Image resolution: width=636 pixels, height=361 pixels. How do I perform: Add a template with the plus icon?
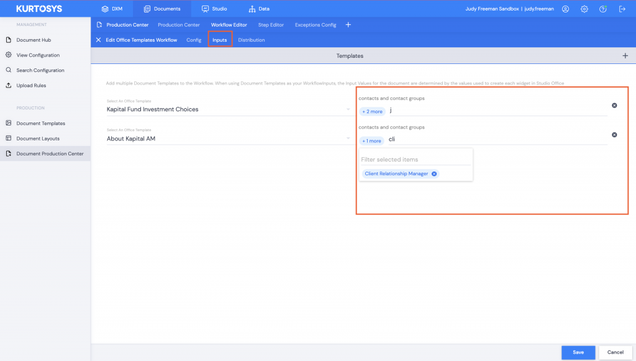pos(625,55)
